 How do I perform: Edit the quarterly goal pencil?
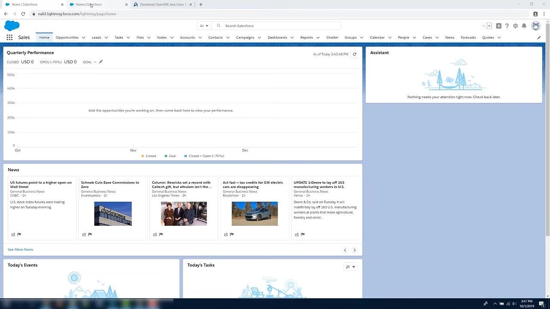point(101,62)
